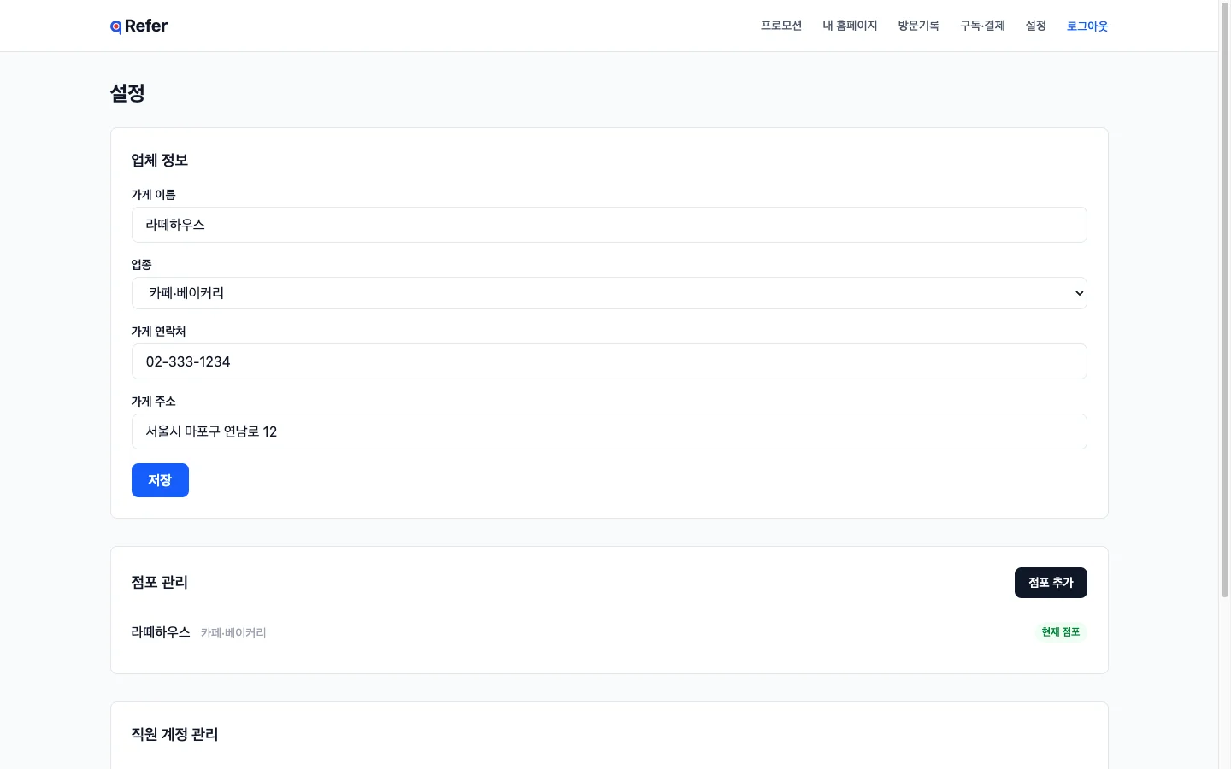Go to 내 홈페이지 page
Screen dimensions: 1231x769
click(850, 26)
